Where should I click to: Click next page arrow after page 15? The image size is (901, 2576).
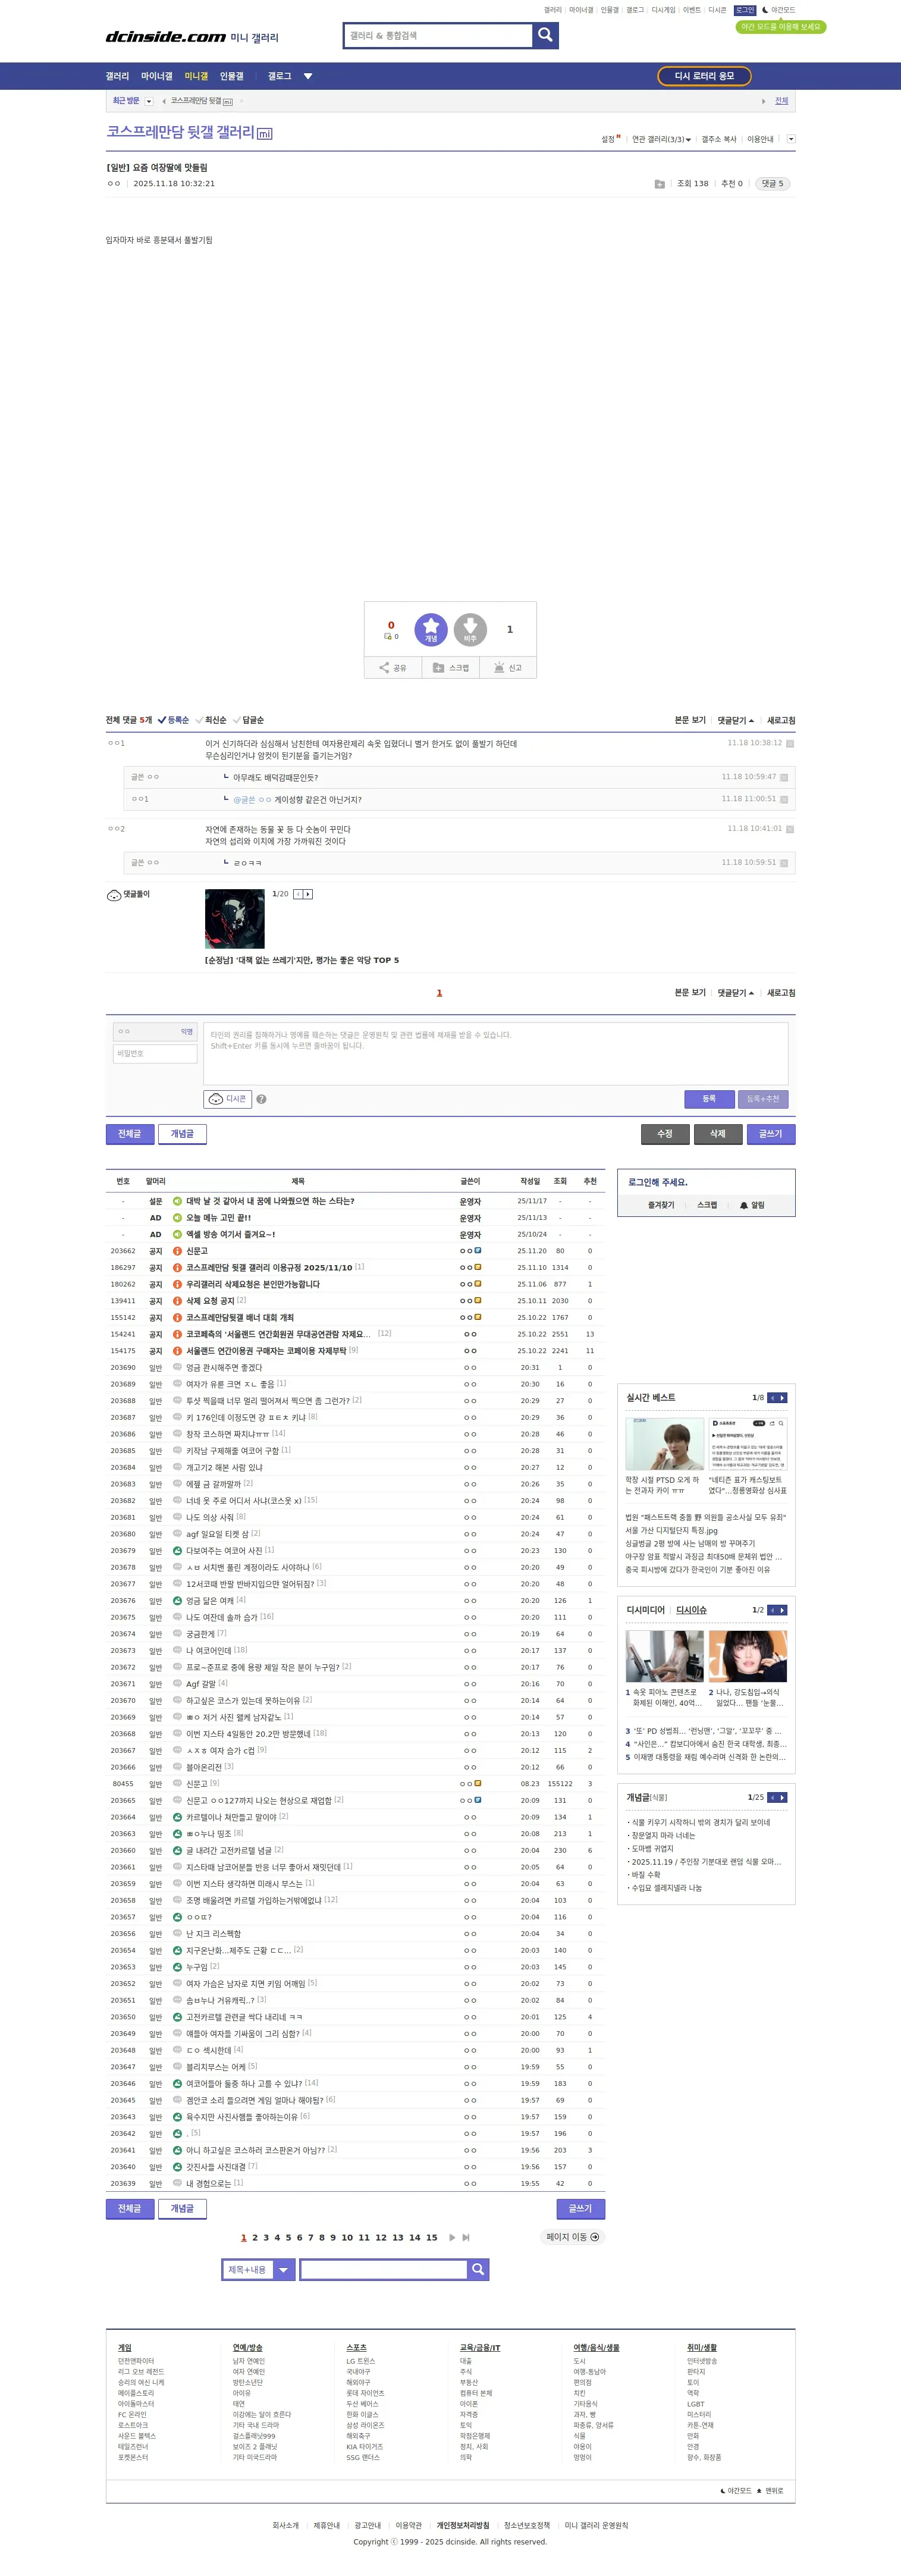(x=452, y=2237)
